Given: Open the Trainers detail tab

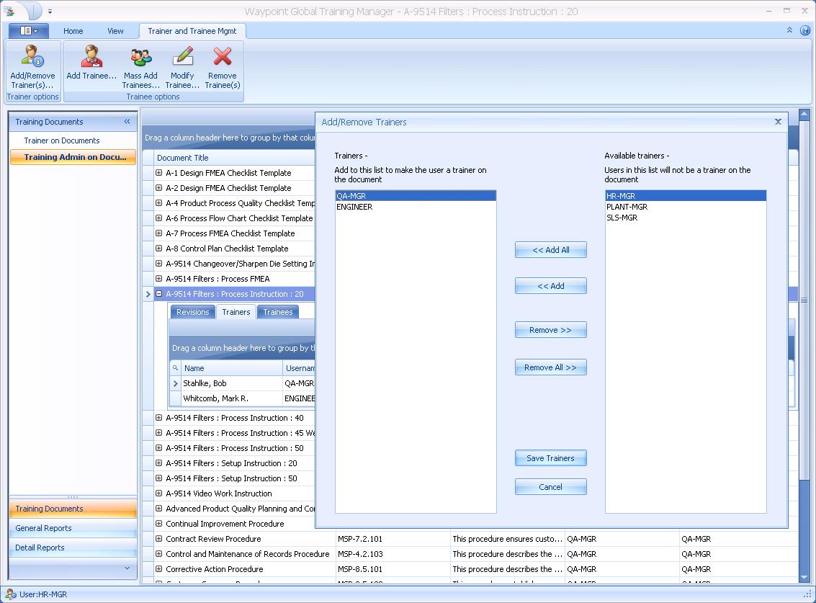Looking at the screenshot, I should [236, 312].
